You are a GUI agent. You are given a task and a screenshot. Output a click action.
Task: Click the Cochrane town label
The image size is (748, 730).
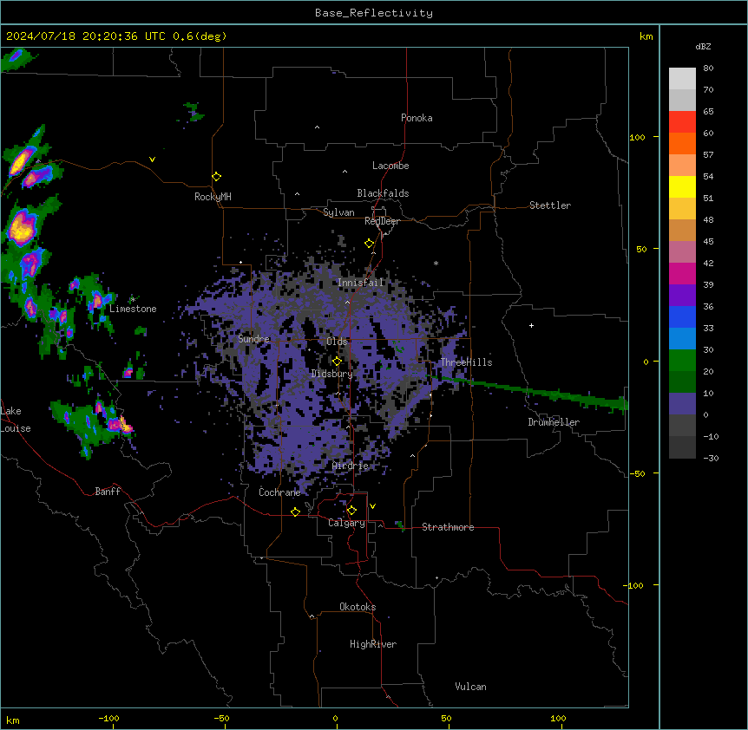click(279, 492)
